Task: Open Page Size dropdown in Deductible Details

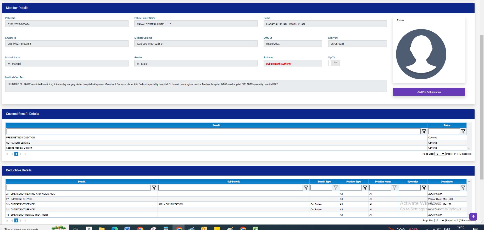Action: pos(440,221)
